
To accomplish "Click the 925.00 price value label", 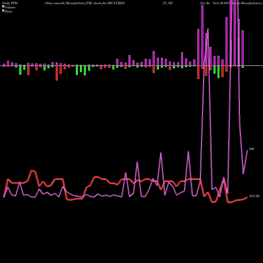I will (254, 196).
